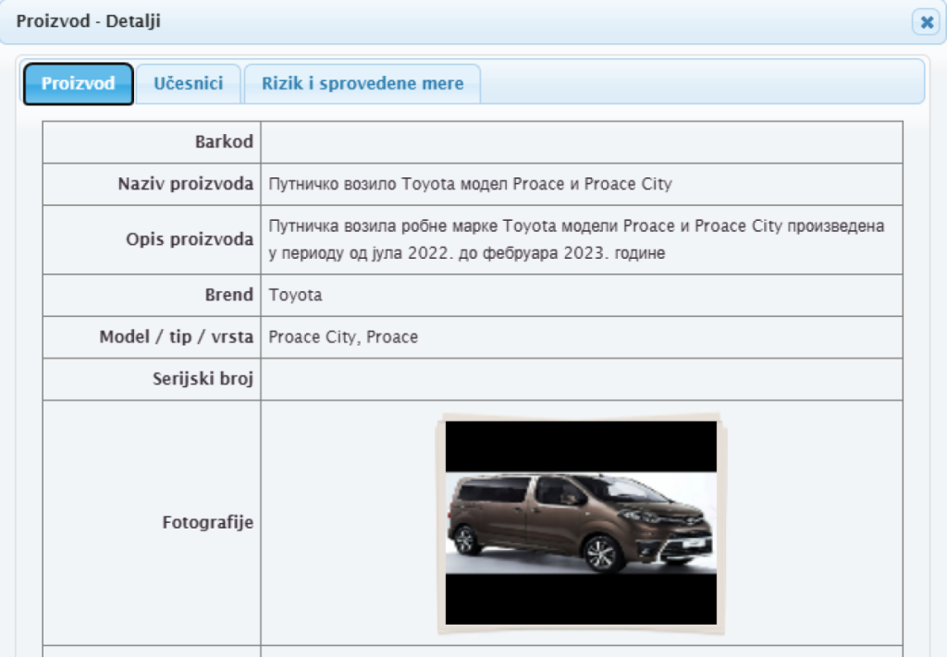947x657 pixels.
Task: Click the product name text with Proace City
Action: (x=470, y=184)
